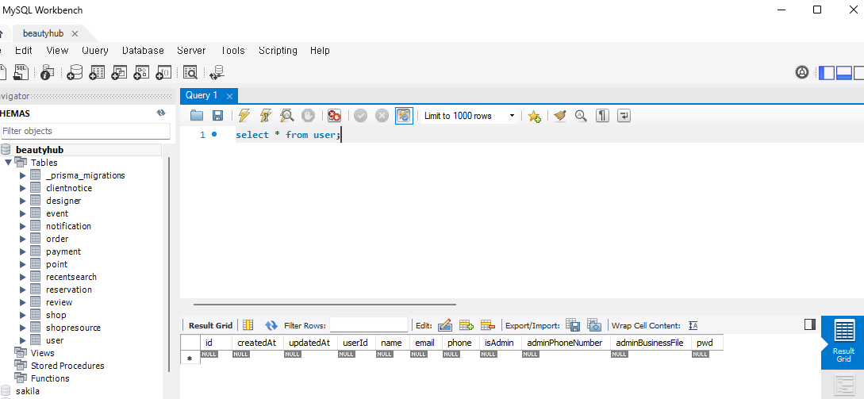Screen dimensions: 864x399
Task: Reconnect to DBMS icon
Action: (x=217, y=72)
